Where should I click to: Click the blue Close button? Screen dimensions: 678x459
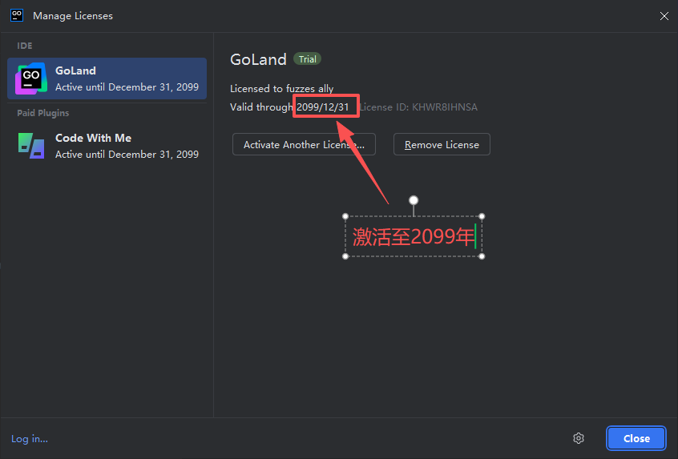[x=636, y=438]
